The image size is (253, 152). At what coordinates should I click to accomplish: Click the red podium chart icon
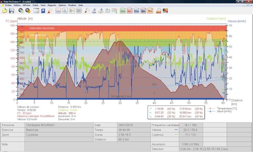coord(158,11)
